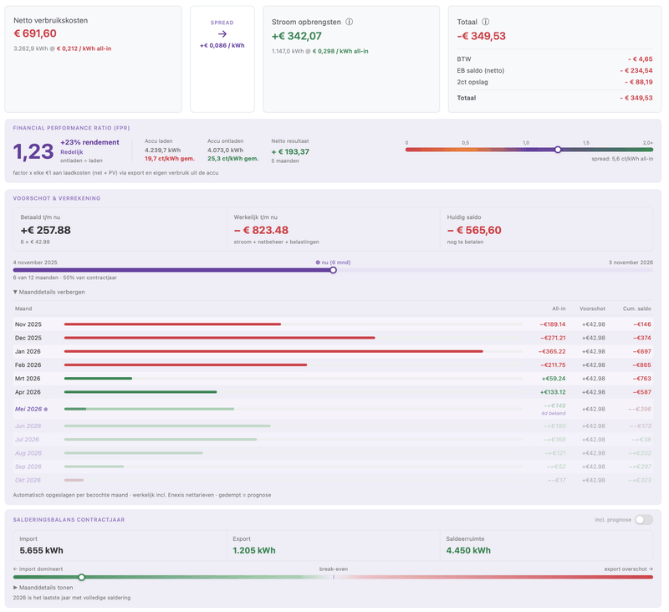Click the saldering balance slider handle
Screen dimensions: 669x612
81,578
